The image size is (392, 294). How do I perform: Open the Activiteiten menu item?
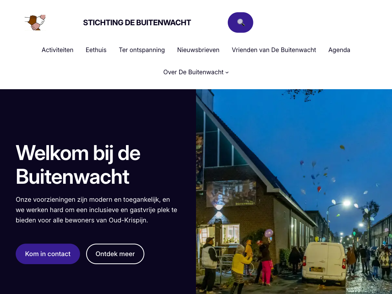[x=57, y=50]
